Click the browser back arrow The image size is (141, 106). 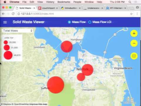[3, 14]
